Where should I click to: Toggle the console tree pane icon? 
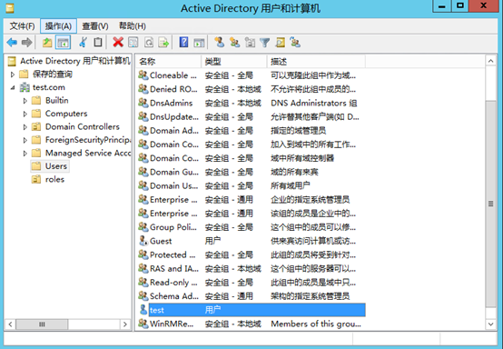63,43
